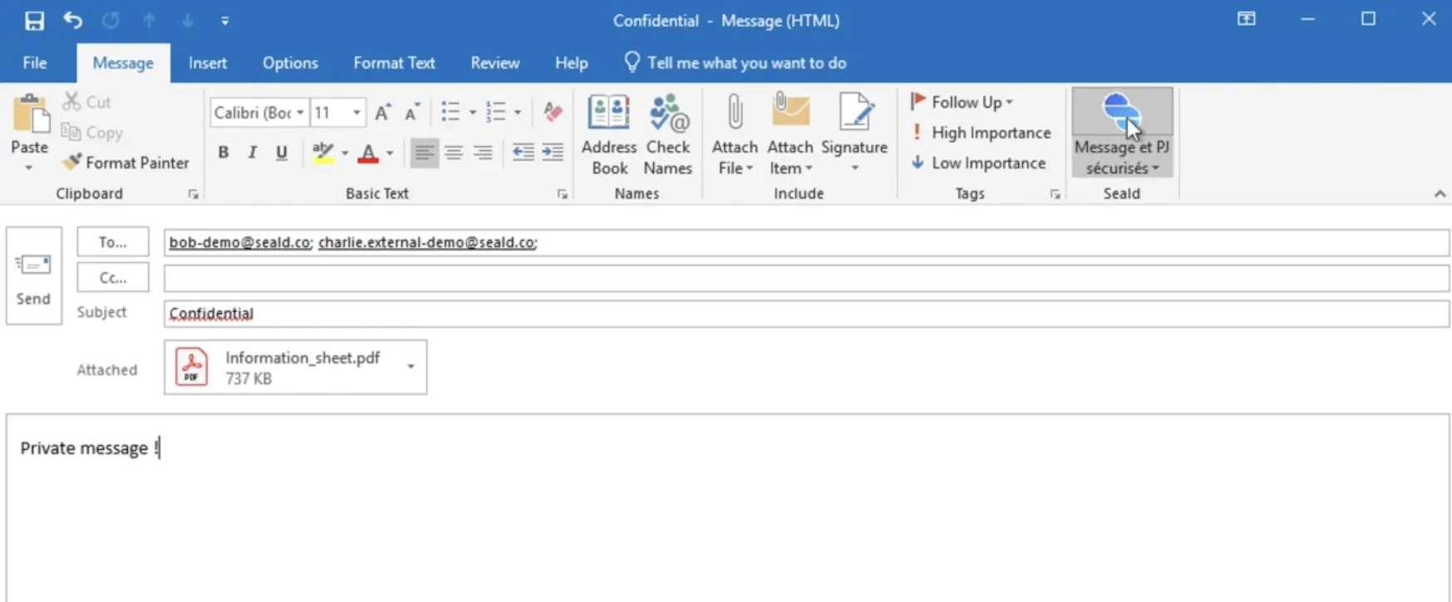Click the Cc... button
This screenshot has height=602, width=1452.
coord(113,277)
